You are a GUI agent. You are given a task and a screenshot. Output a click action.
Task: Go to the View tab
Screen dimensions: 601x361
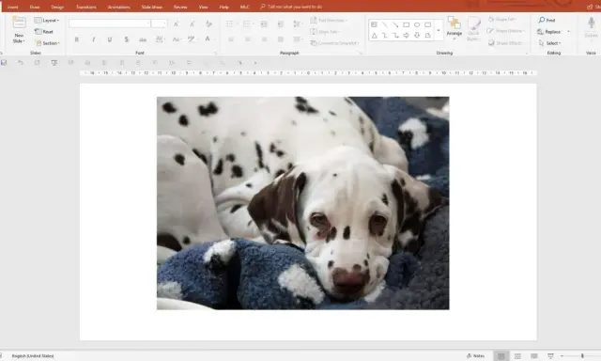click(203, 7)
